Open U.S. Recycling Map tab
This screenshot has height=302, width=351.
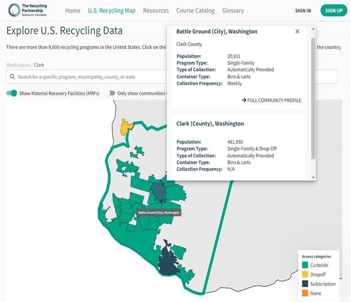point(112,10)
